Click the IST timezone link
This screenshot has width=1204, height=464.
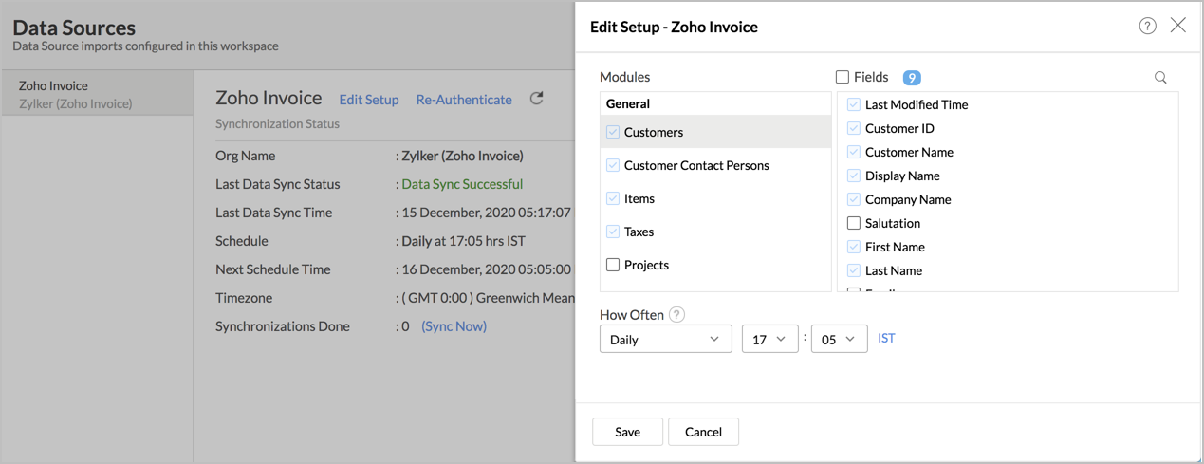pyautogui.click(x=886, y=338)
